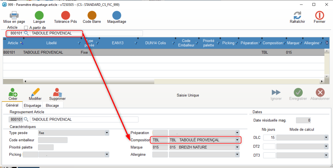Click the blue Maquettage icon

116,15
